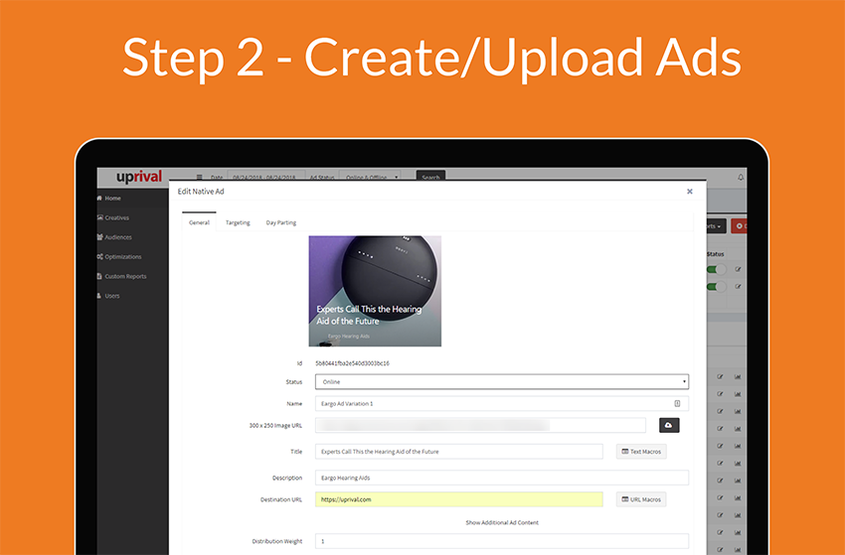
Task: Open URL Macros
Action: pos(641,499)
